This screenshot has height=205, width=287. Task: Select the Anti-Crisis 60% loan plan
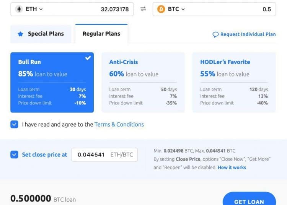[143, 82]
